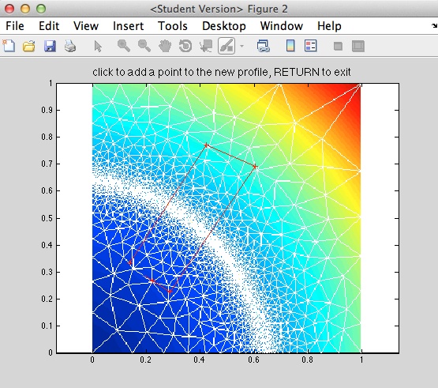The height and width of the screenshot is (388, 438).
Task: Click the Open File folder icon
Action: (28, 46)
